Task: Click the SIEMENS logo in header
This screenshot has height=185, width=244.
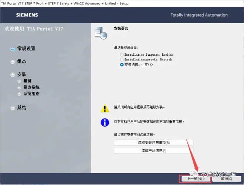Action: [27, 15]
